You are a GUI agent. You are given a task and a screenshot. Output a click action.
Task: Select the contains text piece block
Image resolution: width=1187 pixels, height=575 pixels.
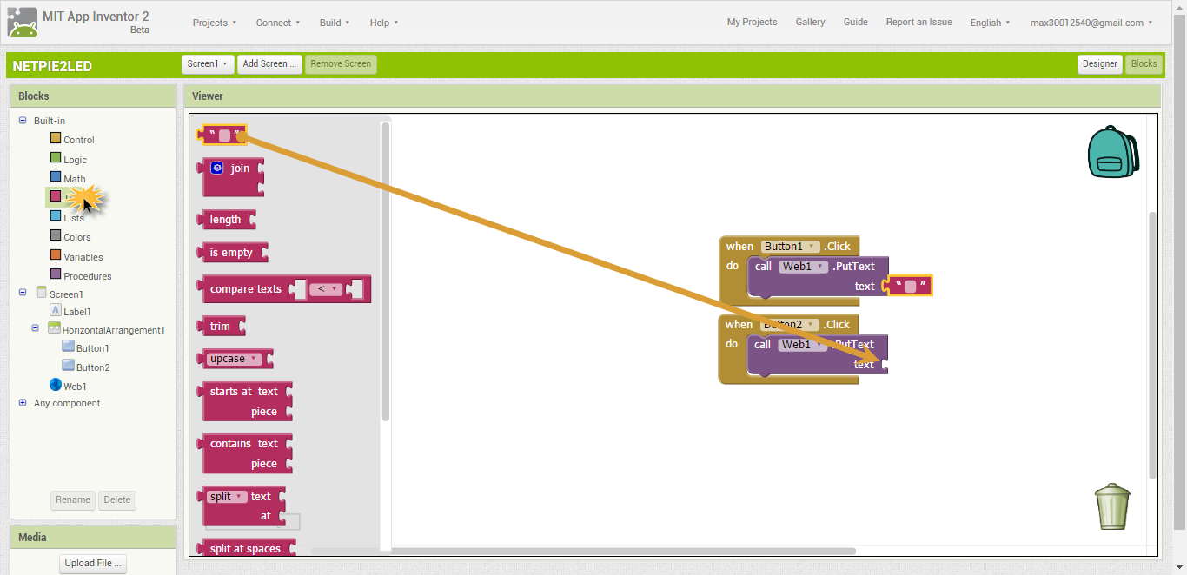[246, 453]
